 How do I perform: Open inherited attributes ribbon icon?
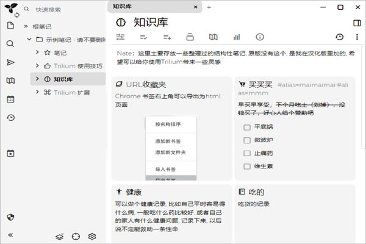pyautogui.click(x=167, y=37)
